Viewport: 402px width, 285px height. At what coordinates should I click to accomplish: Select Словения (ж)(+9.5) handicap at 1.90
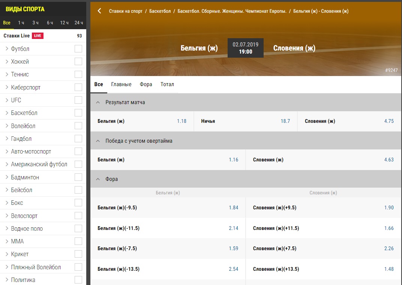click(323, 207)
